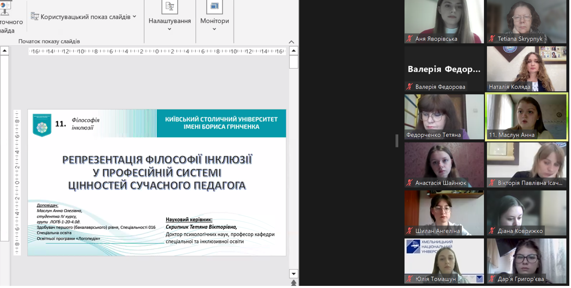
Task: Expand the chevron under Монітори
Action: click(214, 29)
